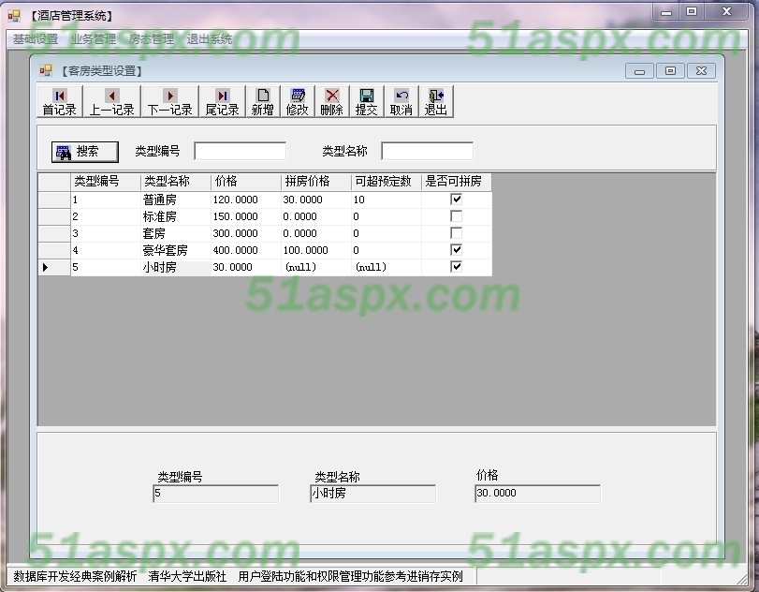Image resolution: width=759 pixels, height=592 pixels.
Task: Delete the record with 删除
Action: point(332,101)
